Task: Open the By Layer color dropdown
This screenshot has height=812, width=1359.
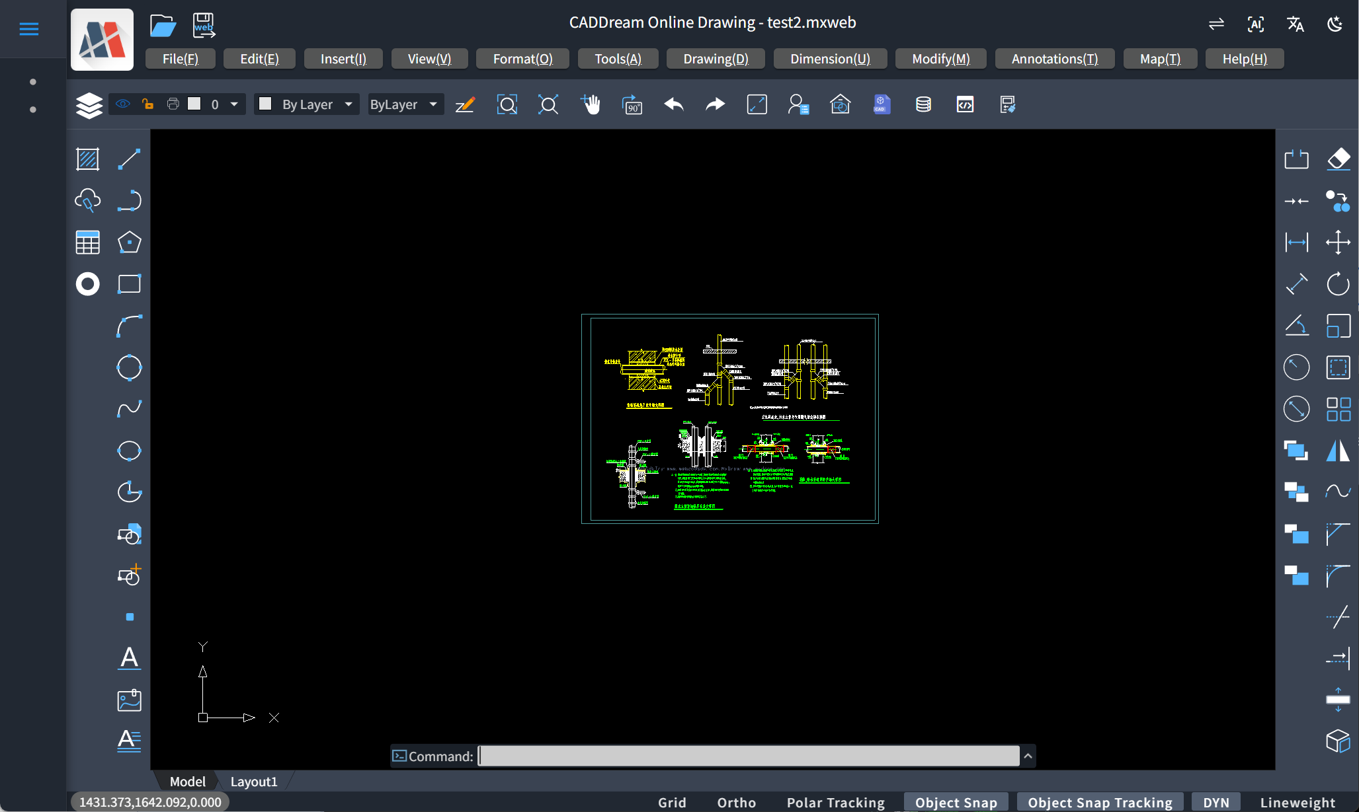Action: click(349, 104)
